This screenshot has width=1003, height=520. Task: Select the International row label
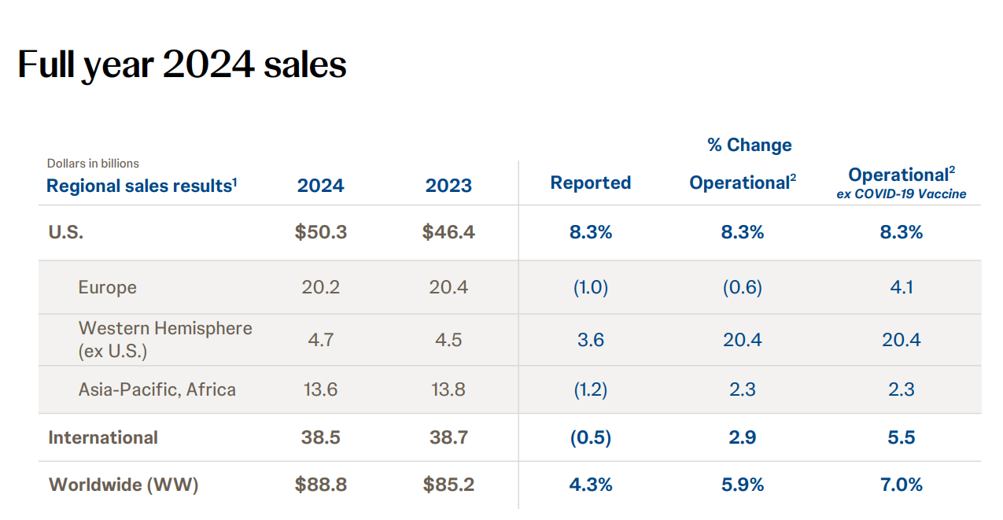(x=103, y=437)
